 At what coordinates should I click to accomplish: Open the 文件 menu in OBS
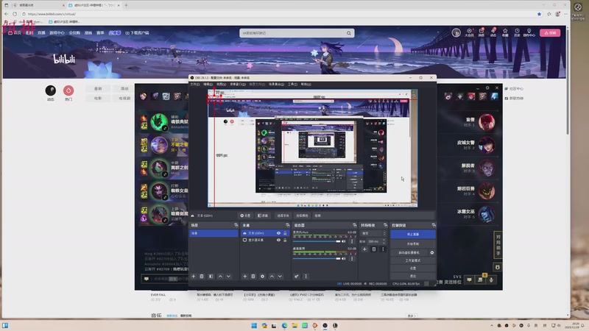pos(195,84)
